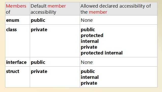The image size is (162, 92).
Task: Click 'private' at bottom of struct list
Action: pos(89,83)
